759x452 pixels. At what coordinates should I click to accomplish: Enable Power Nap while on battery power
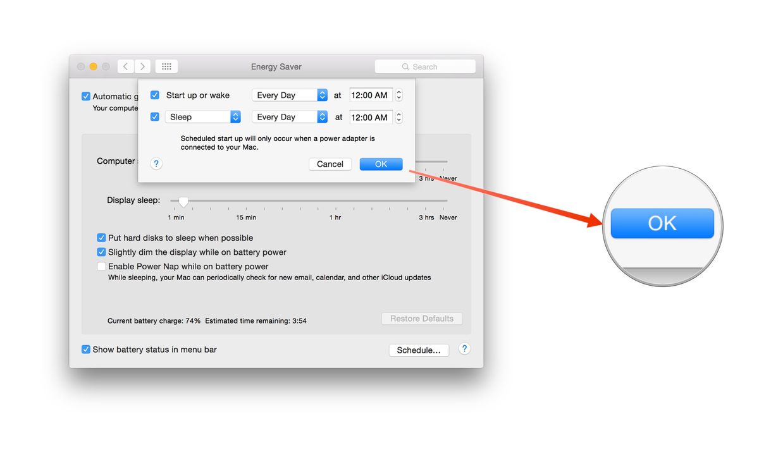tap(101, 266)
